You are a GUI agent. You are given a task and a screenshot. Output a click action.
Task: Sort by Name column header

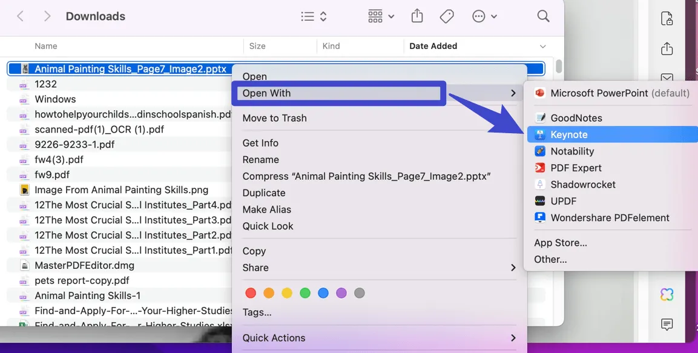pos(46,46)
